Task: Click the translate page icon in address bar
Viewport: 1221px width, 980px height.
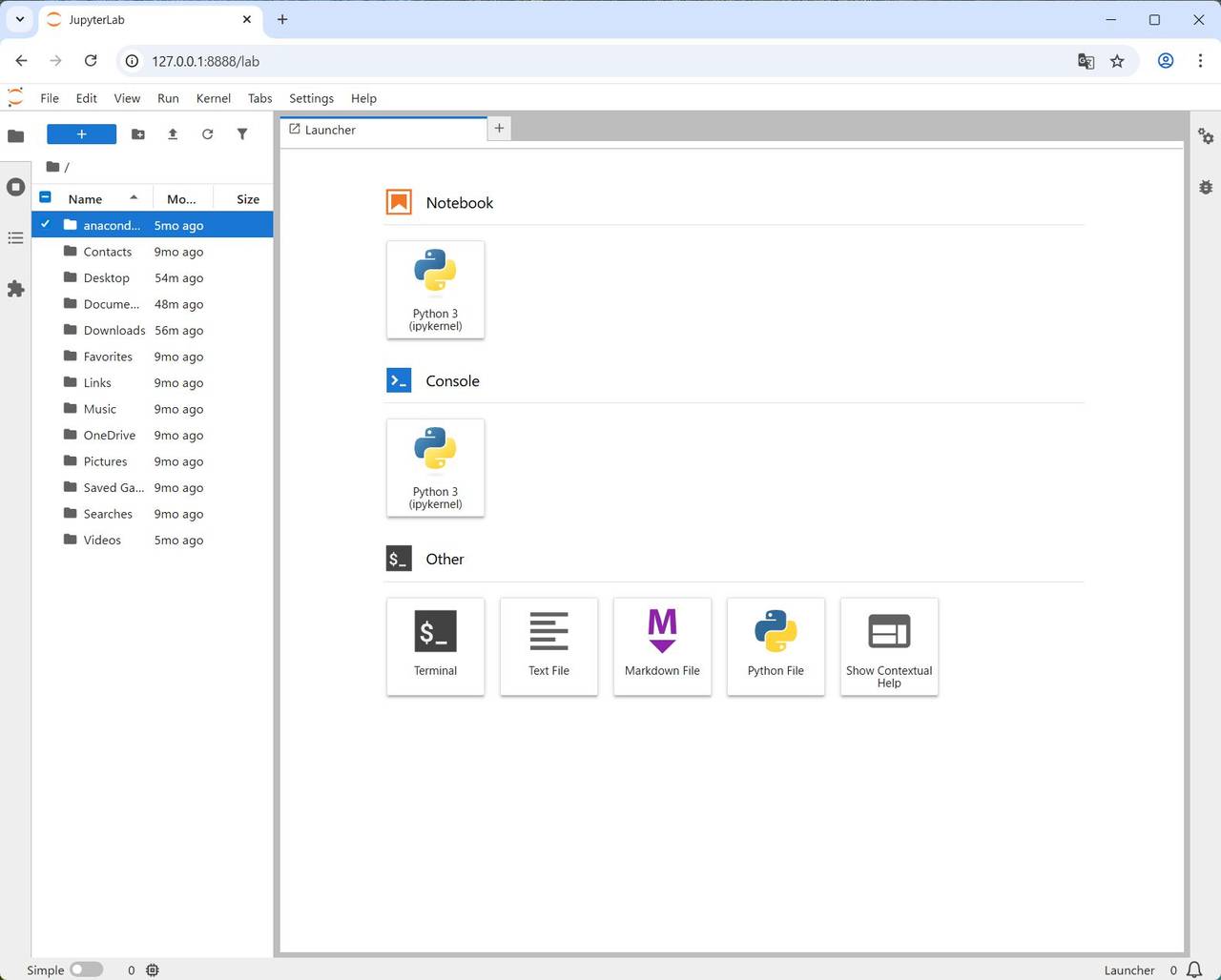Action: point(1086,61)
